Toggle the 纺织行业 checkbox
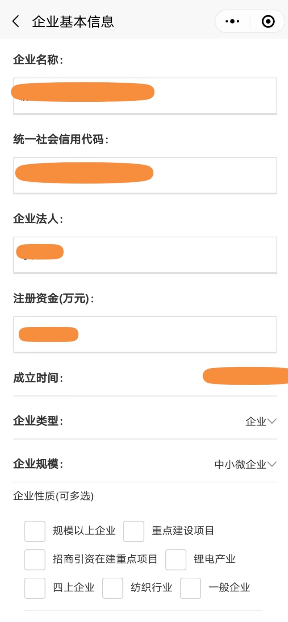Image resolution: width=288 pixels, height=622 pixels. pos(113,588)
